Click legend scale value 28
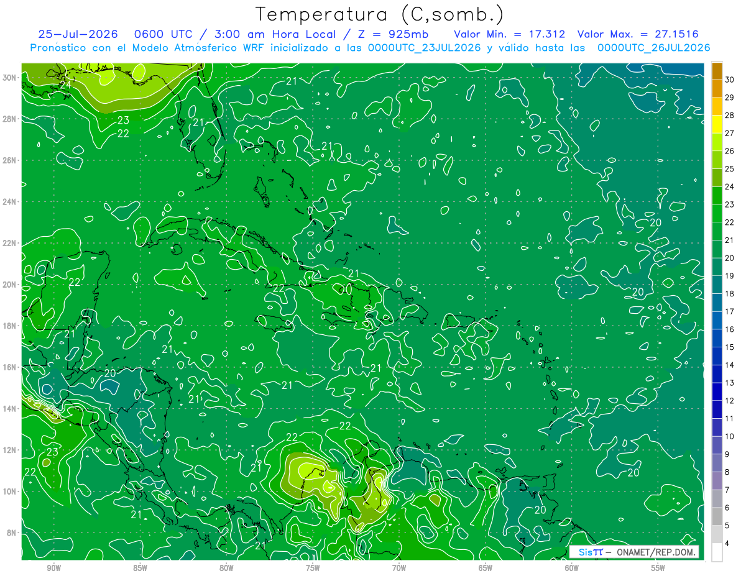The height and width of the screenshot is (576, 746). (x=729, y=115)
